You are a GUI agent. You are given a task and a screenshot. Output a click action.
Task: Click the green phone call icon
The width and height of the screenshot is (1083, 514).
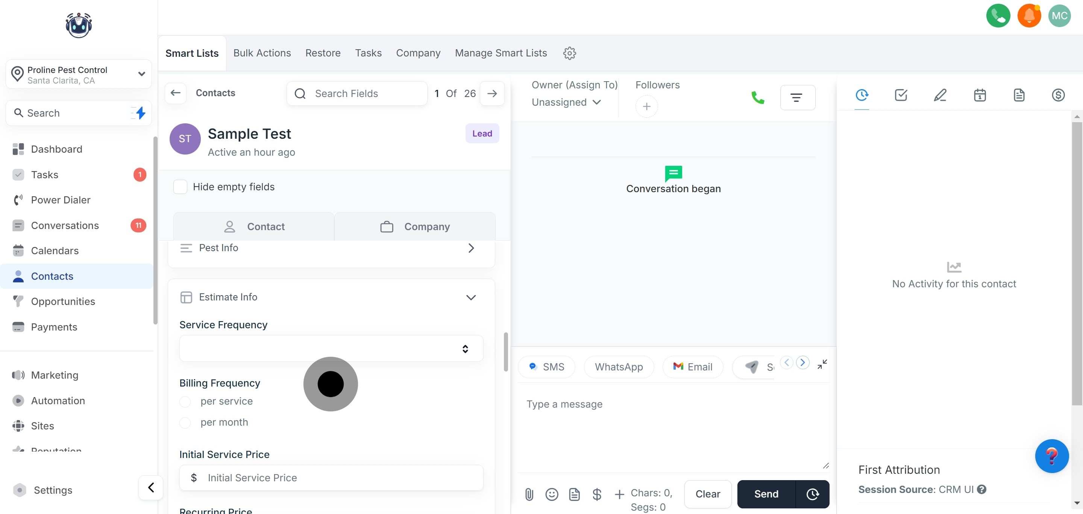click(758, 97)
